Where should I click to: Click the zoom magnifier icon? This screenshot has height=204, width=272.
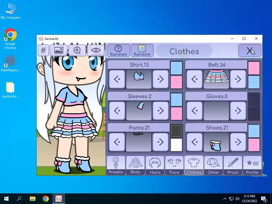(x=77, y=50)
